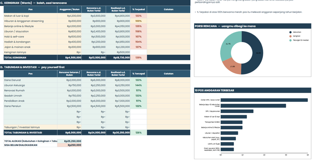Select the Rp3,500,000 realisasi for Renovasi Rumah
The image size is (312, 160).
[x=118, y=91]
